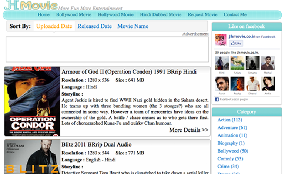The image size is (285, 174).
Task: Open Jhmovie.co.in on Facebook link
Action: tap(252, 37)
